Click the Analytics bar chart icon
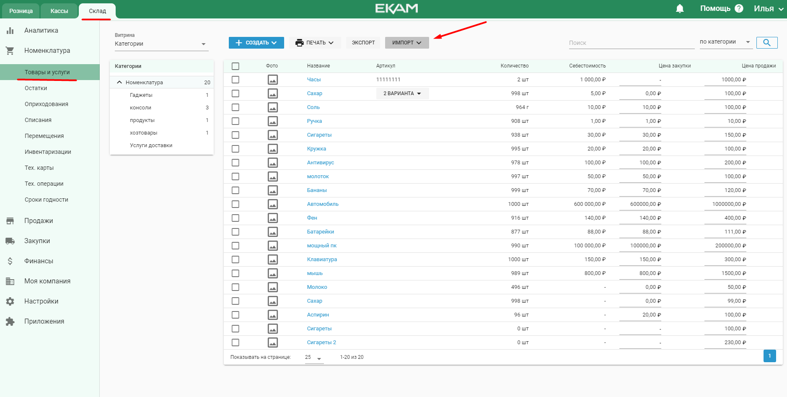 pos(10,30)
